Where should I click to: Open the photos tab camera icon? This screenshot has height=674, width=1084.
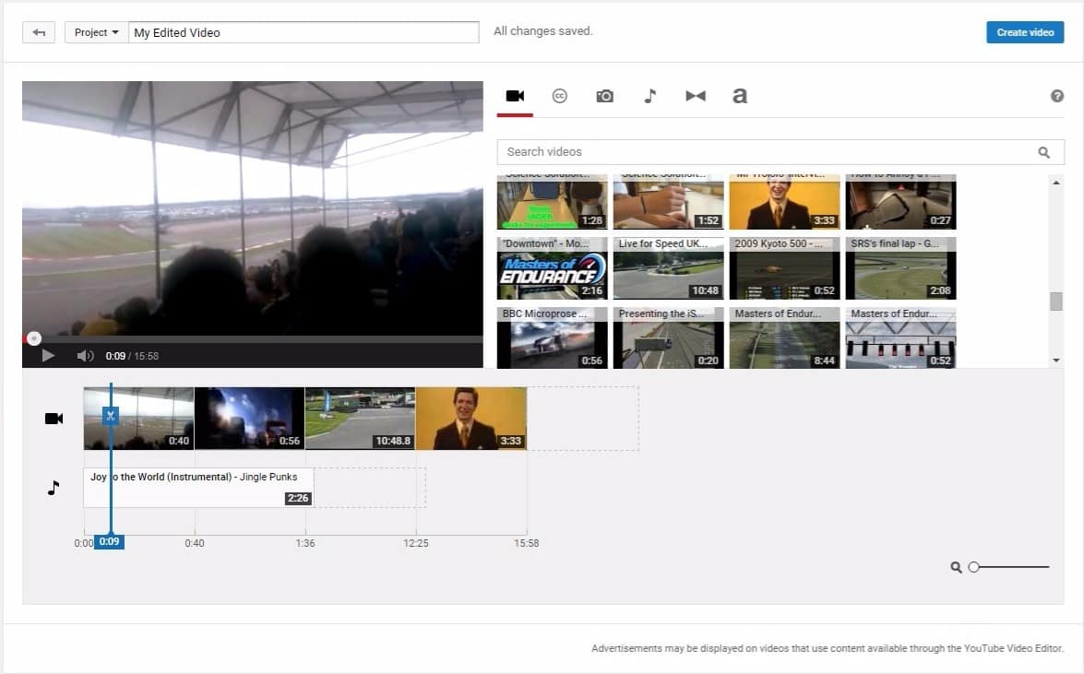coord(604,96)
